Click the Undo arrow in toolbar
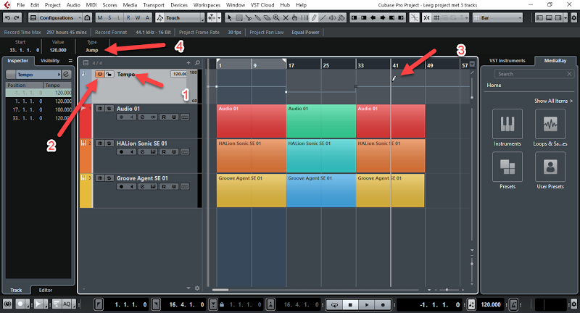The width and height of the screenshot is (580, 313). (x=8, y=17)
